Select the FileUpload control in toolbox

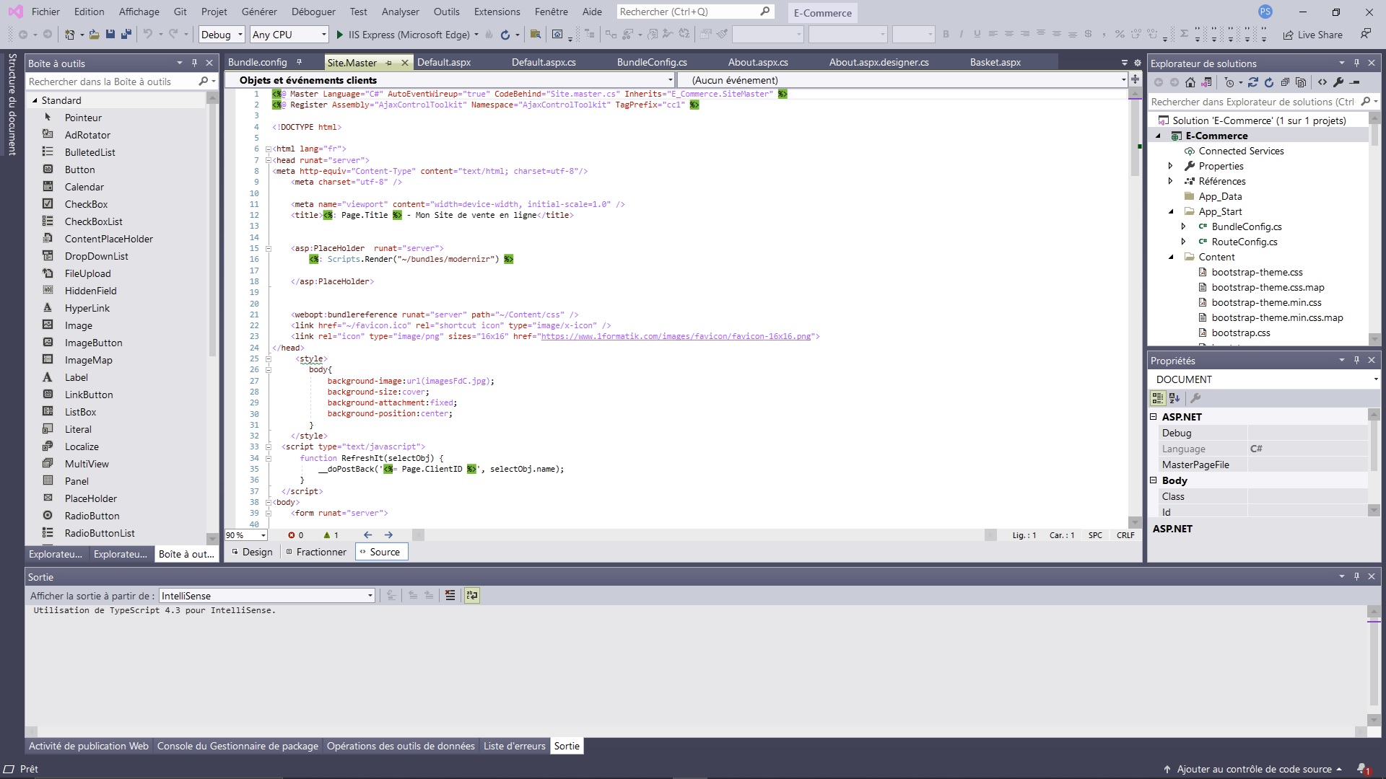click(x=87, y=273)
